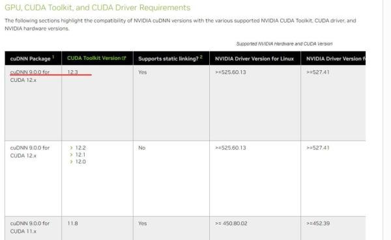Click Yes in the 11.8 row

coord(142,223)
